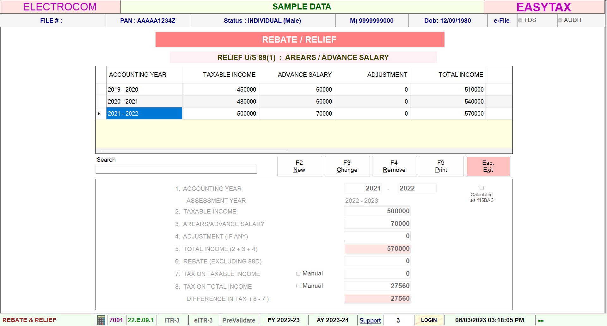This screenshot has height=326, width=607.
Task: Click the horizontal scrollbar under the table
Action: tap(193, 151)
